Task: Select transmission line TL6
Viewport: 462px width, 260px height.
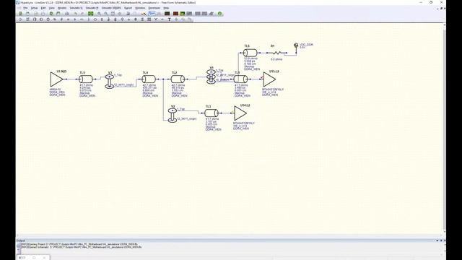Action: [250, 53]
